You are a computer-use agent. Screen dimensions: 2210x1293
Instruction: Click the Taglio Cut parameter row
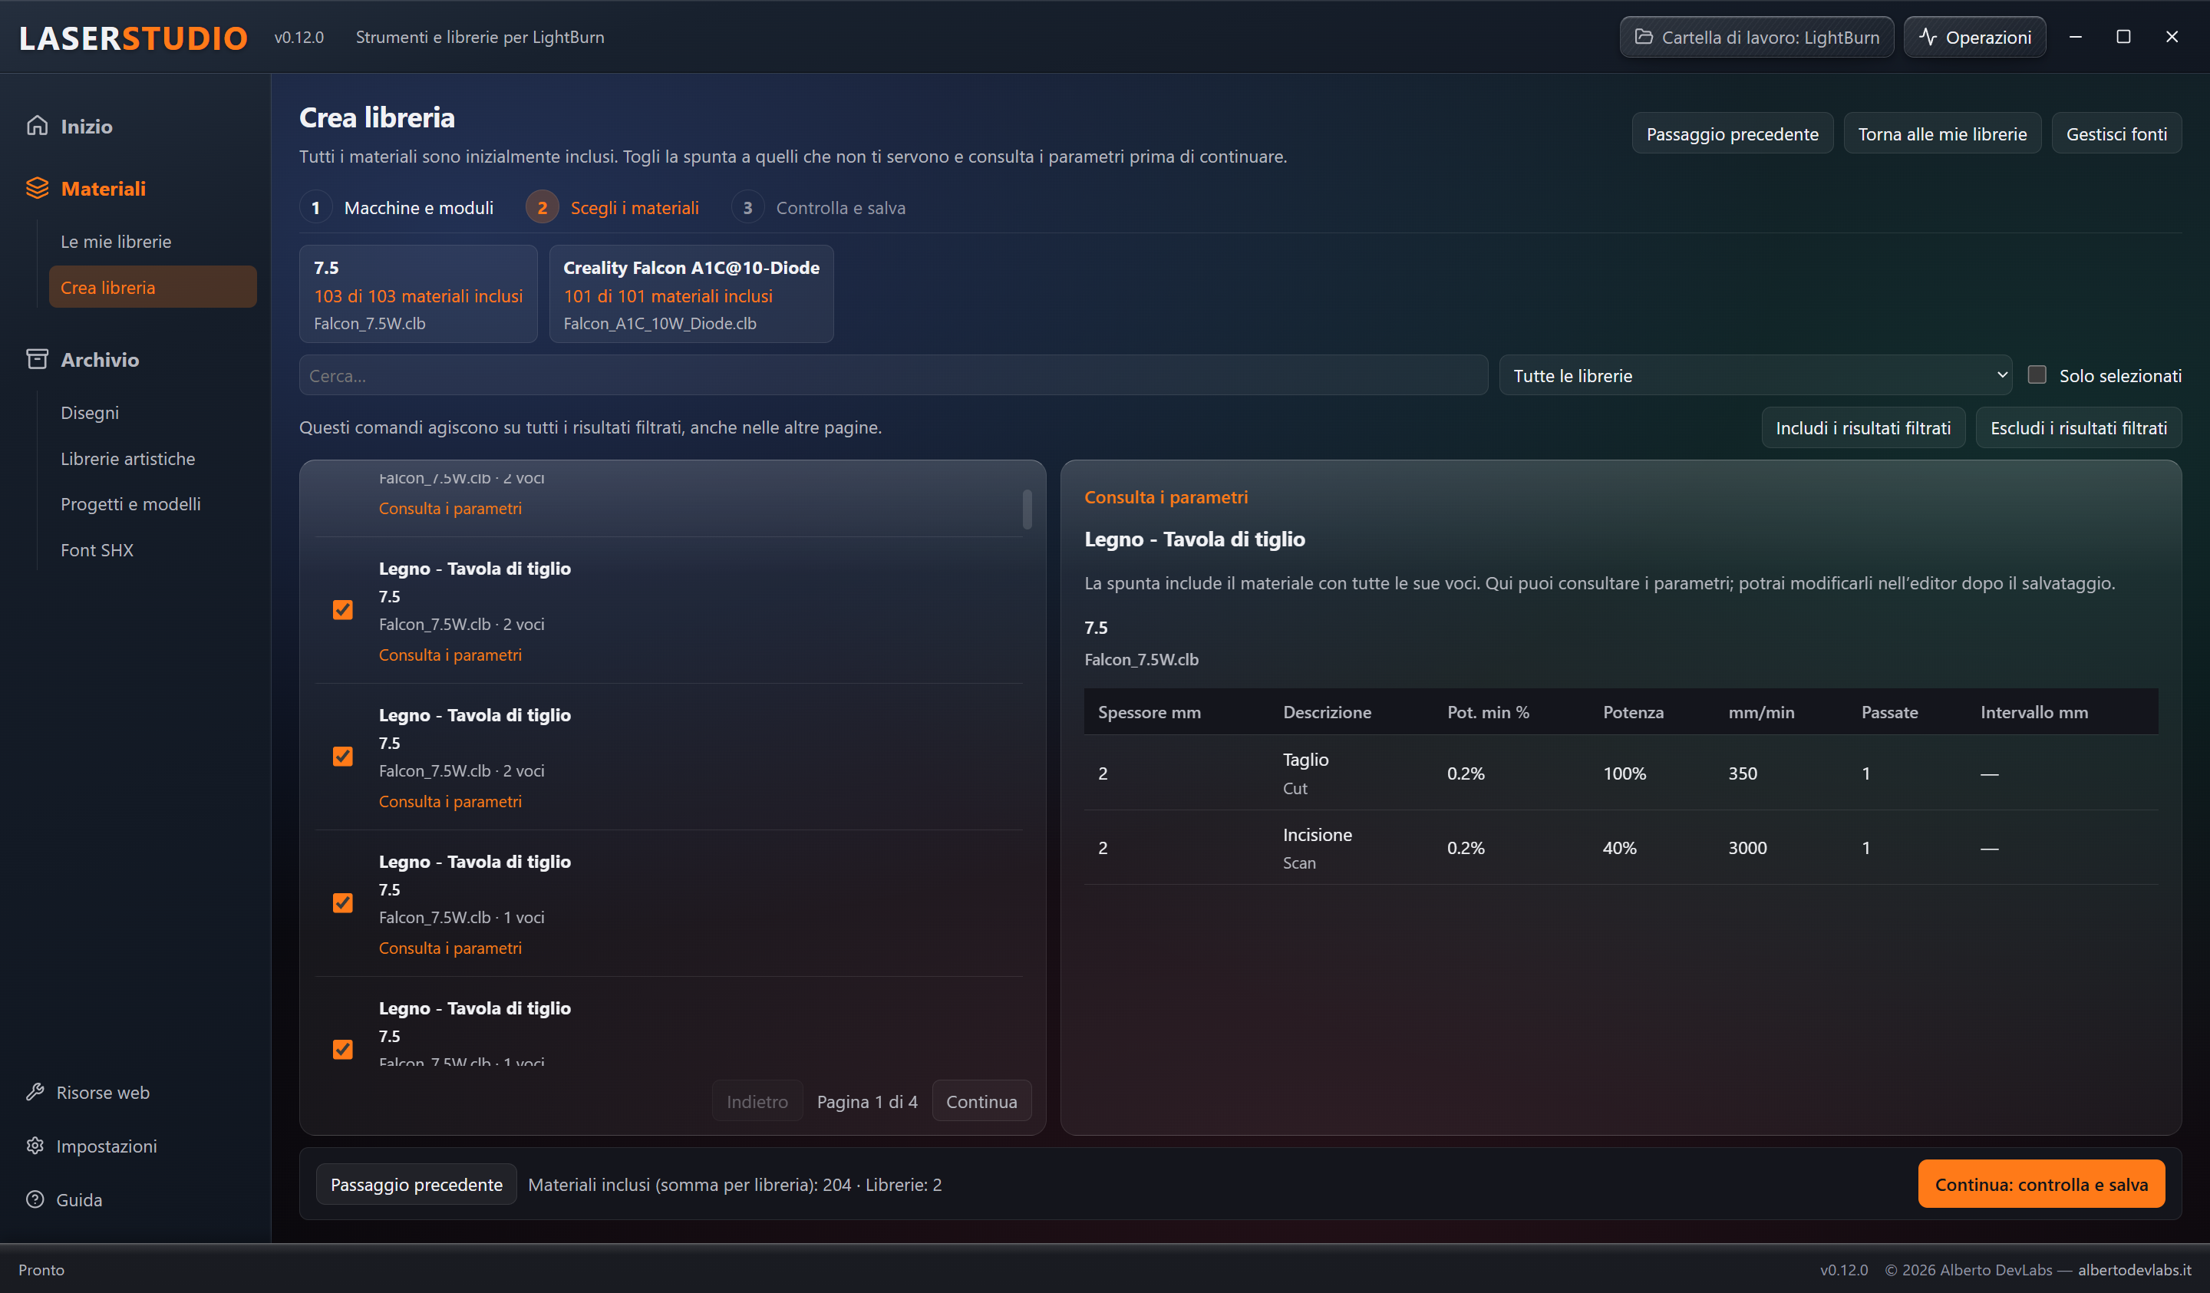click(1621, 772)
